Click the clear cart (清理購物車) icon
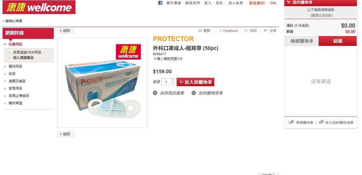Viewport: 362px width, 175px height. point(291,122)
